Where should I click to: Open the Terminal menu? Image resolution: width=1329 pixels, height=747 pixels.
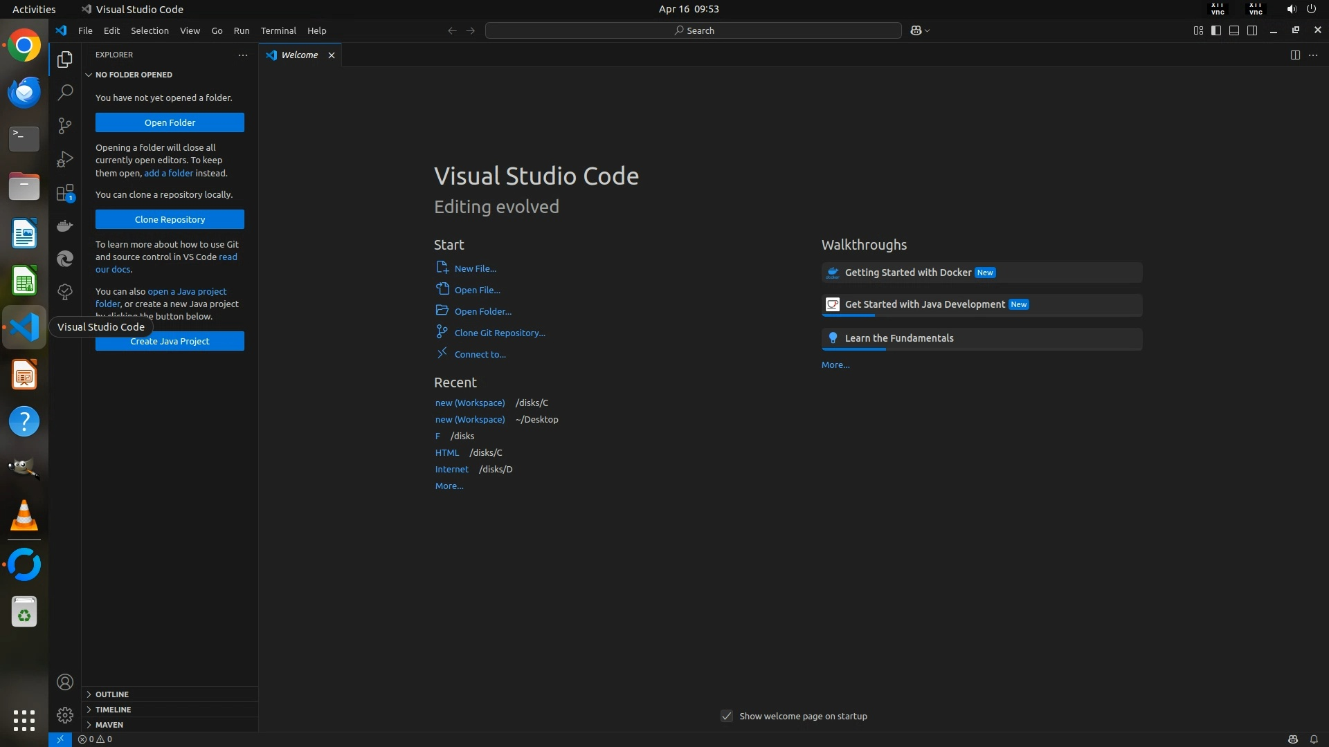click(278, 30)
